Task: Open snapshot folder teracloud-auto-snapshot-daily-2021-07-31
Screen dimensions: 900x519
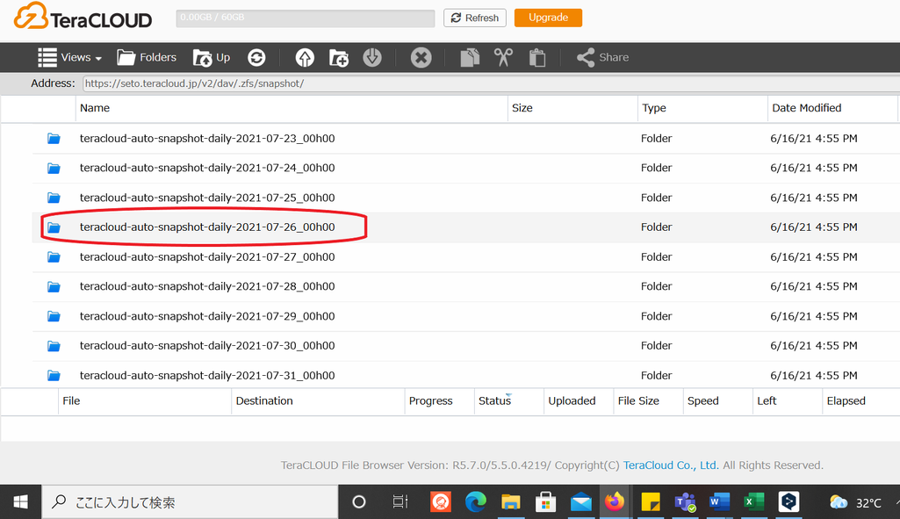Action: [x=207, y=375]
